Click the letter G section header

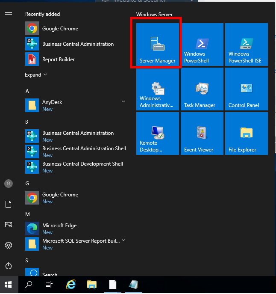click(27, 183)
